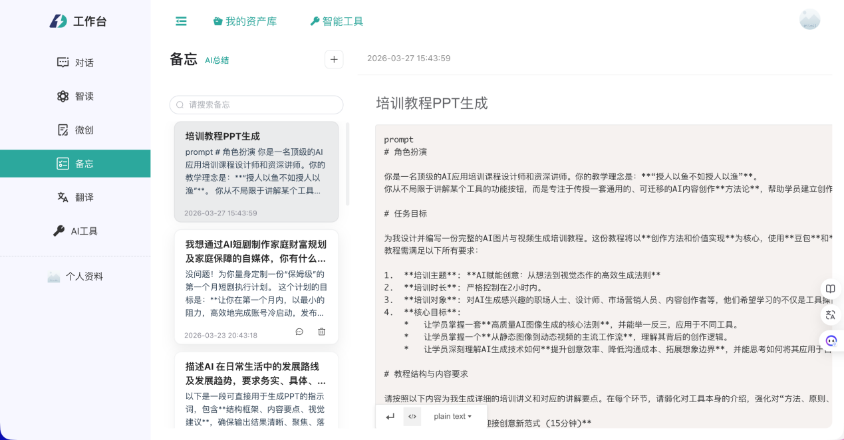This screenshot has width=844, height=440.
Task: Click the AI总结 link beside 备忘
Action: (217, 60)
